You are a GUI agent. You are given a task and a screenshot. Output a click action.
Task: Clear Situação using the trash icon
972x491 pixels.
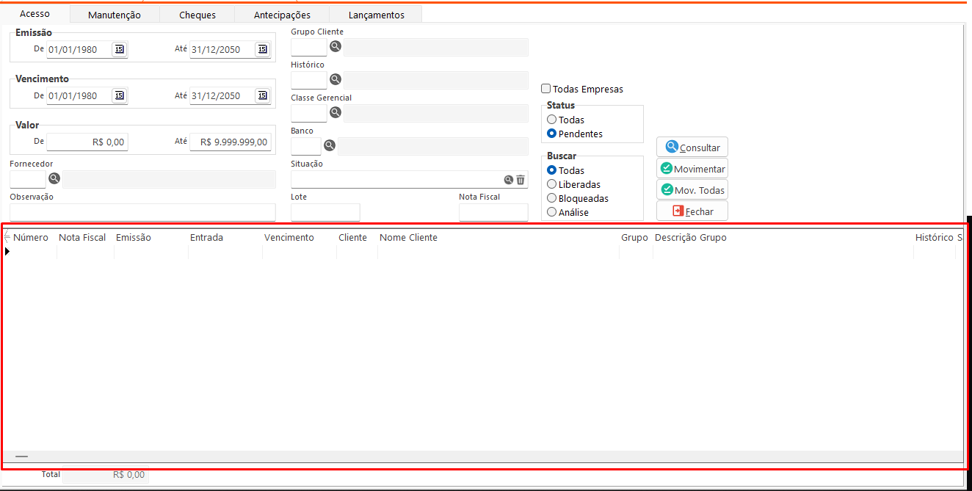tap(521, 180)
